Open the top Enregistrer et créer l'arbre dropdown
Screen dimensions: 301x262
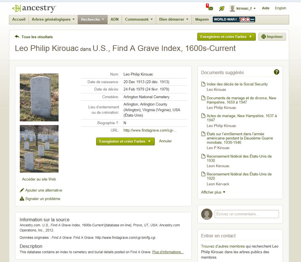[x=226, y=37]
